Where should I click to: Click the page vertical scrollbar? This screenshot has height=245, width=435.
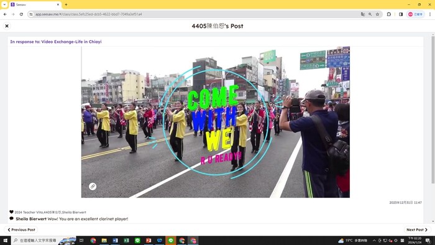coord(433,109)
